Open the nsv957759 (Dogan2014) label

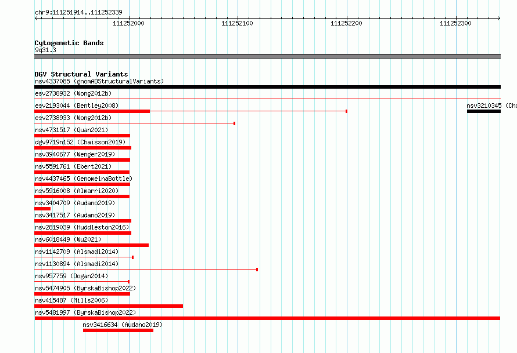point(71,276)
